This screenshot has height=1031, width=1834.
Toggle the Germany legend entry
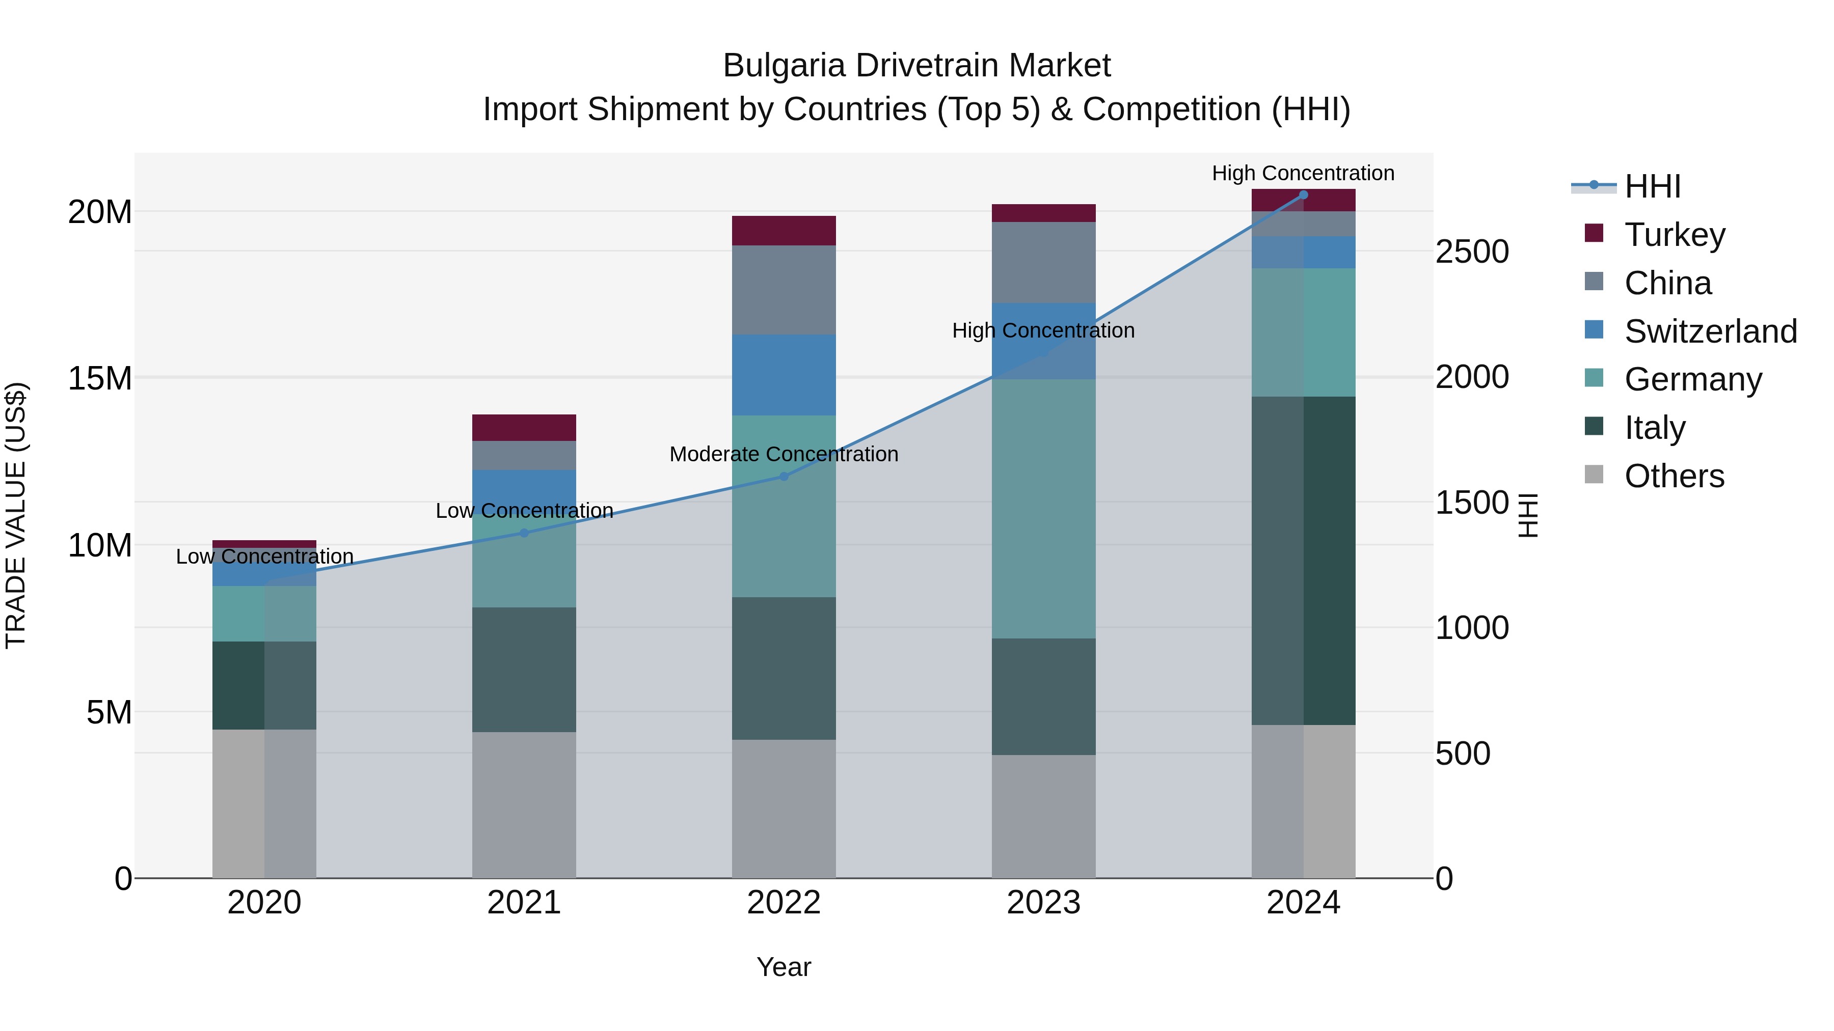pyautogui.click(x=1673, y=379)
